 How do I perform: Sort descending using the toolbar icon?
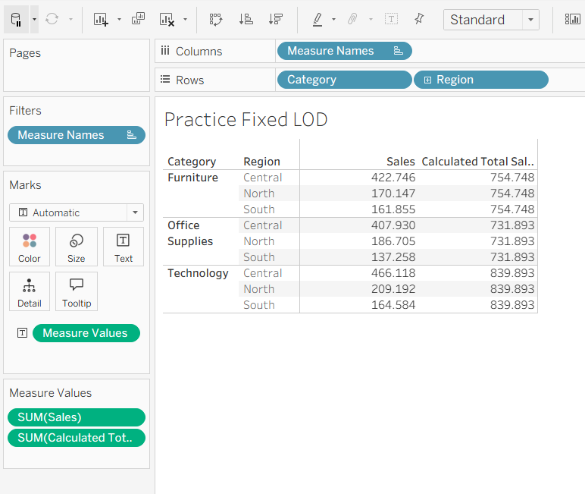point(276,19)
